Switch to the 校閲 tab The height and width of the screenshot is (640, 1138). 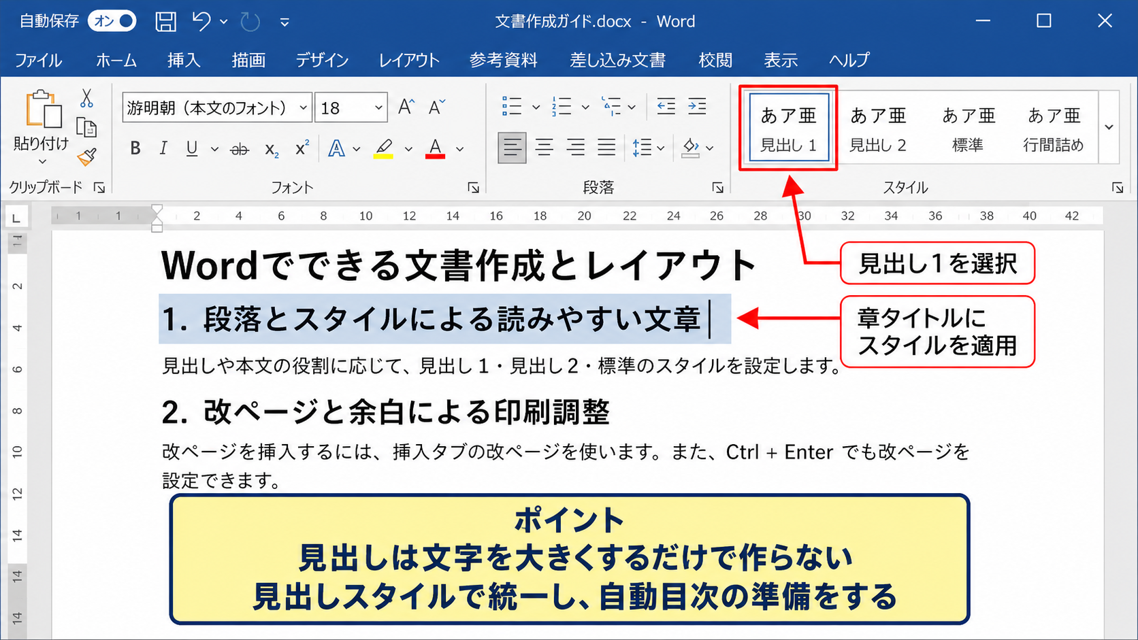(x=715, y=60)
